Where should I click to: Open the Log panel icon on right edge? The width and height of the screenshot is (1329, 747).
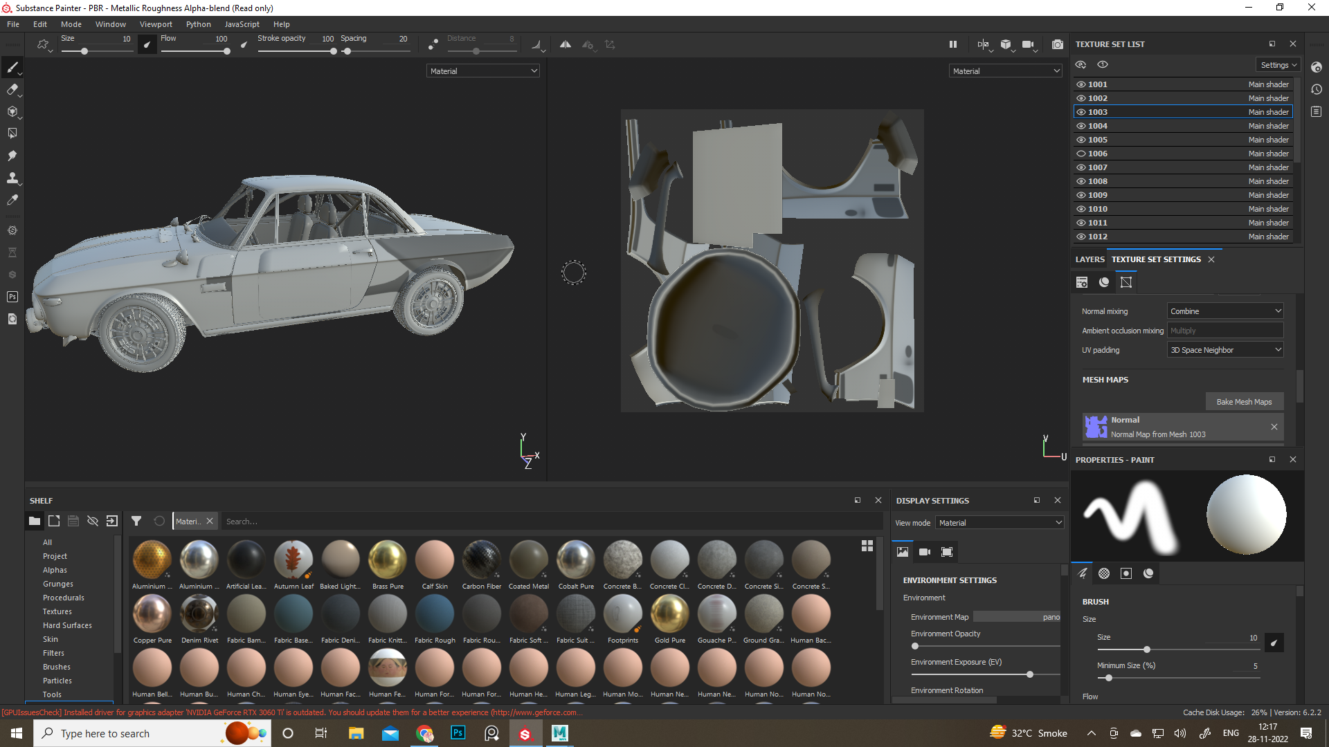pyautogui.click(x=1317, y=111)
